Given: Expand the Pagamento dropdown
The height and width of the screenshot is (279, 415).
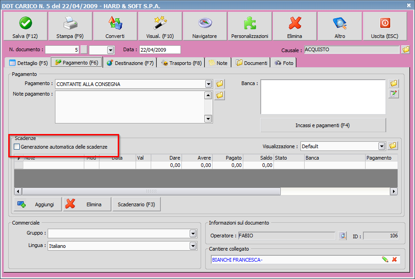Looking at the screenshot, I should (208, 84).
